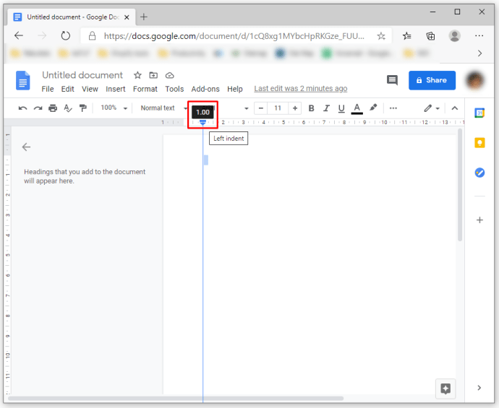The width and height of the screenshot is (499, 408).
Task: Open the Edit menu
Action: coord(67,89)
